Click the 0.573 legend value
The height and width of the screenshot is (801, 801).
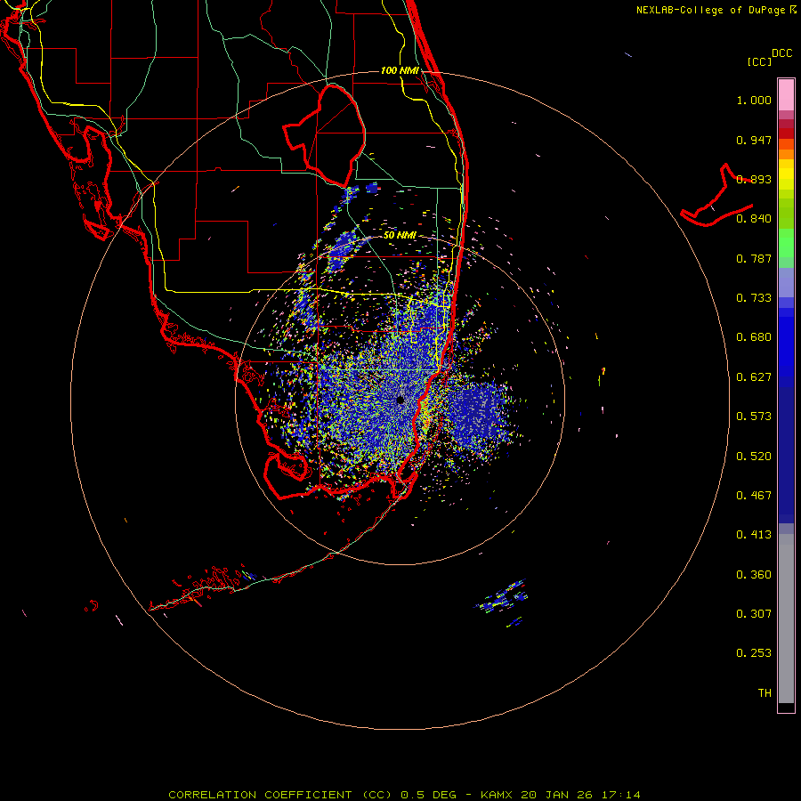754,417
